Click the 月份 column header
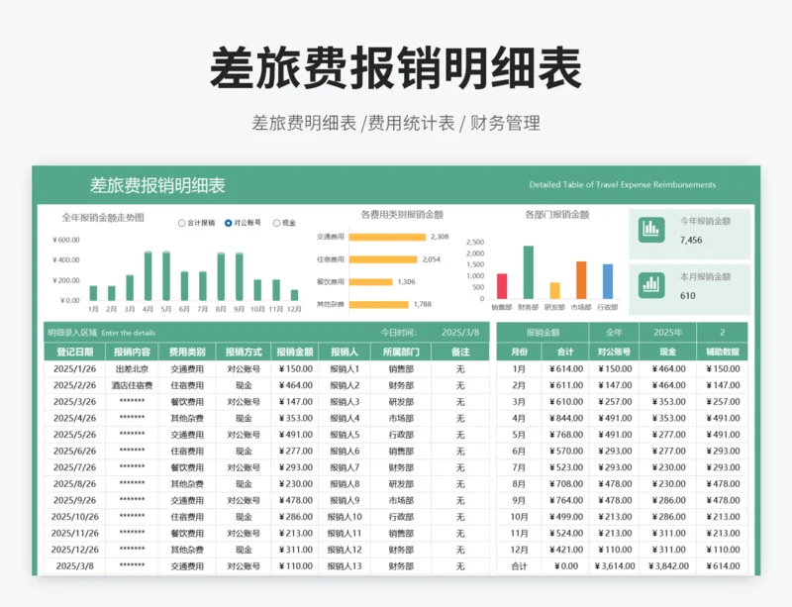This screenshot has width=792, height=607. pos(519,352)
